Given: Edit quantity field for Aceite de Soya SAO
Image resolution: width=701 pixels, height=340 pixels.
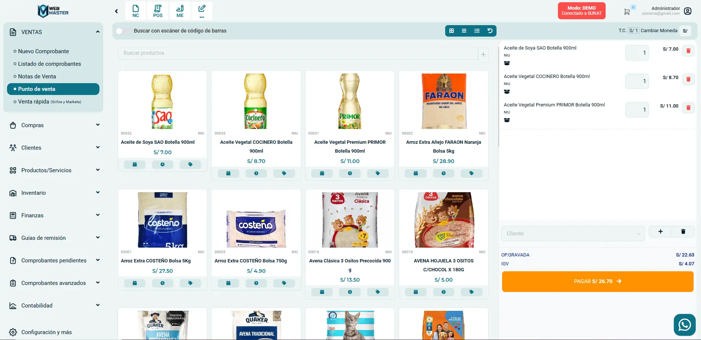Looking at the screenshot, I should pyautogui.click(x=637, y=53).
